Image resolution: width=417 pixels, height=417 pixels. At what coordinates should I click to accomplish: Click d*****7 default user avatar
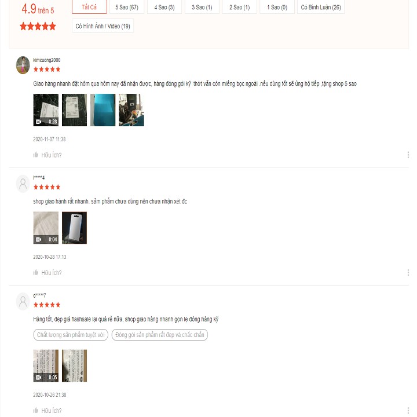(23, 302)
